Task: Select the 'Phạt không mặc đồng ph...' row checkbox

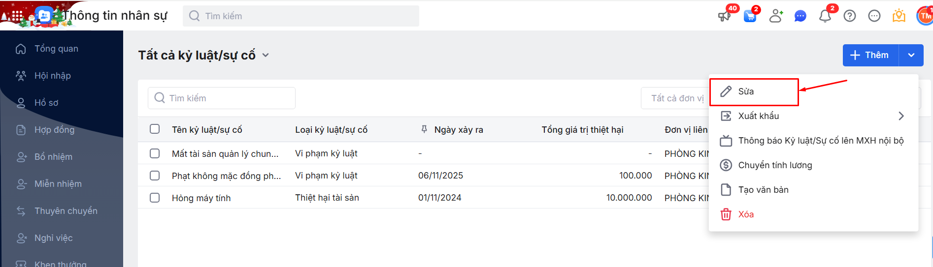Action: (155, 176)
